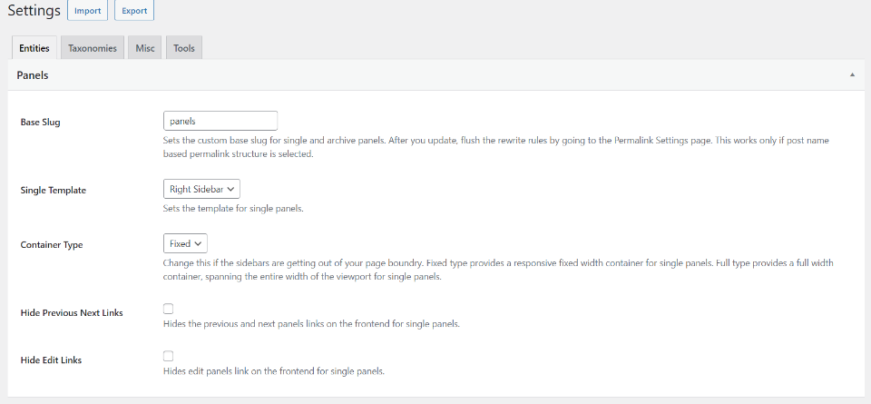Switch to the Entities tab
The height and width of the screenshot is (404, 871).
coord(34,48)
